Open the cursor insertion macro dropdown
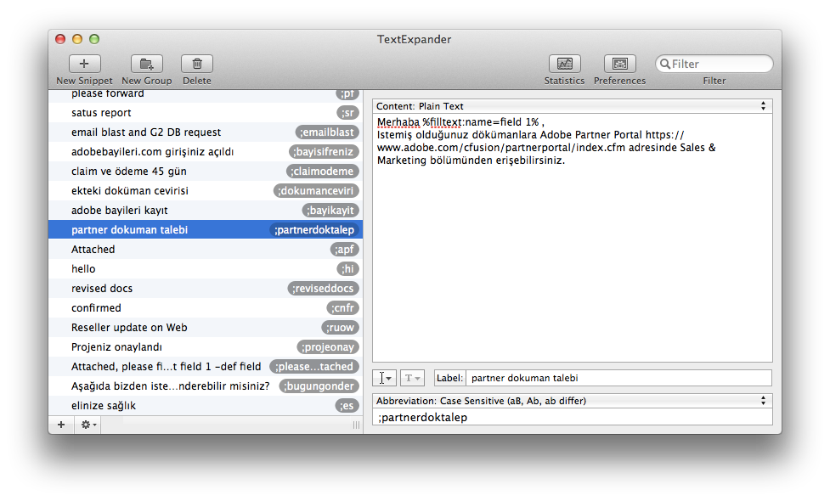 [384, 378]
